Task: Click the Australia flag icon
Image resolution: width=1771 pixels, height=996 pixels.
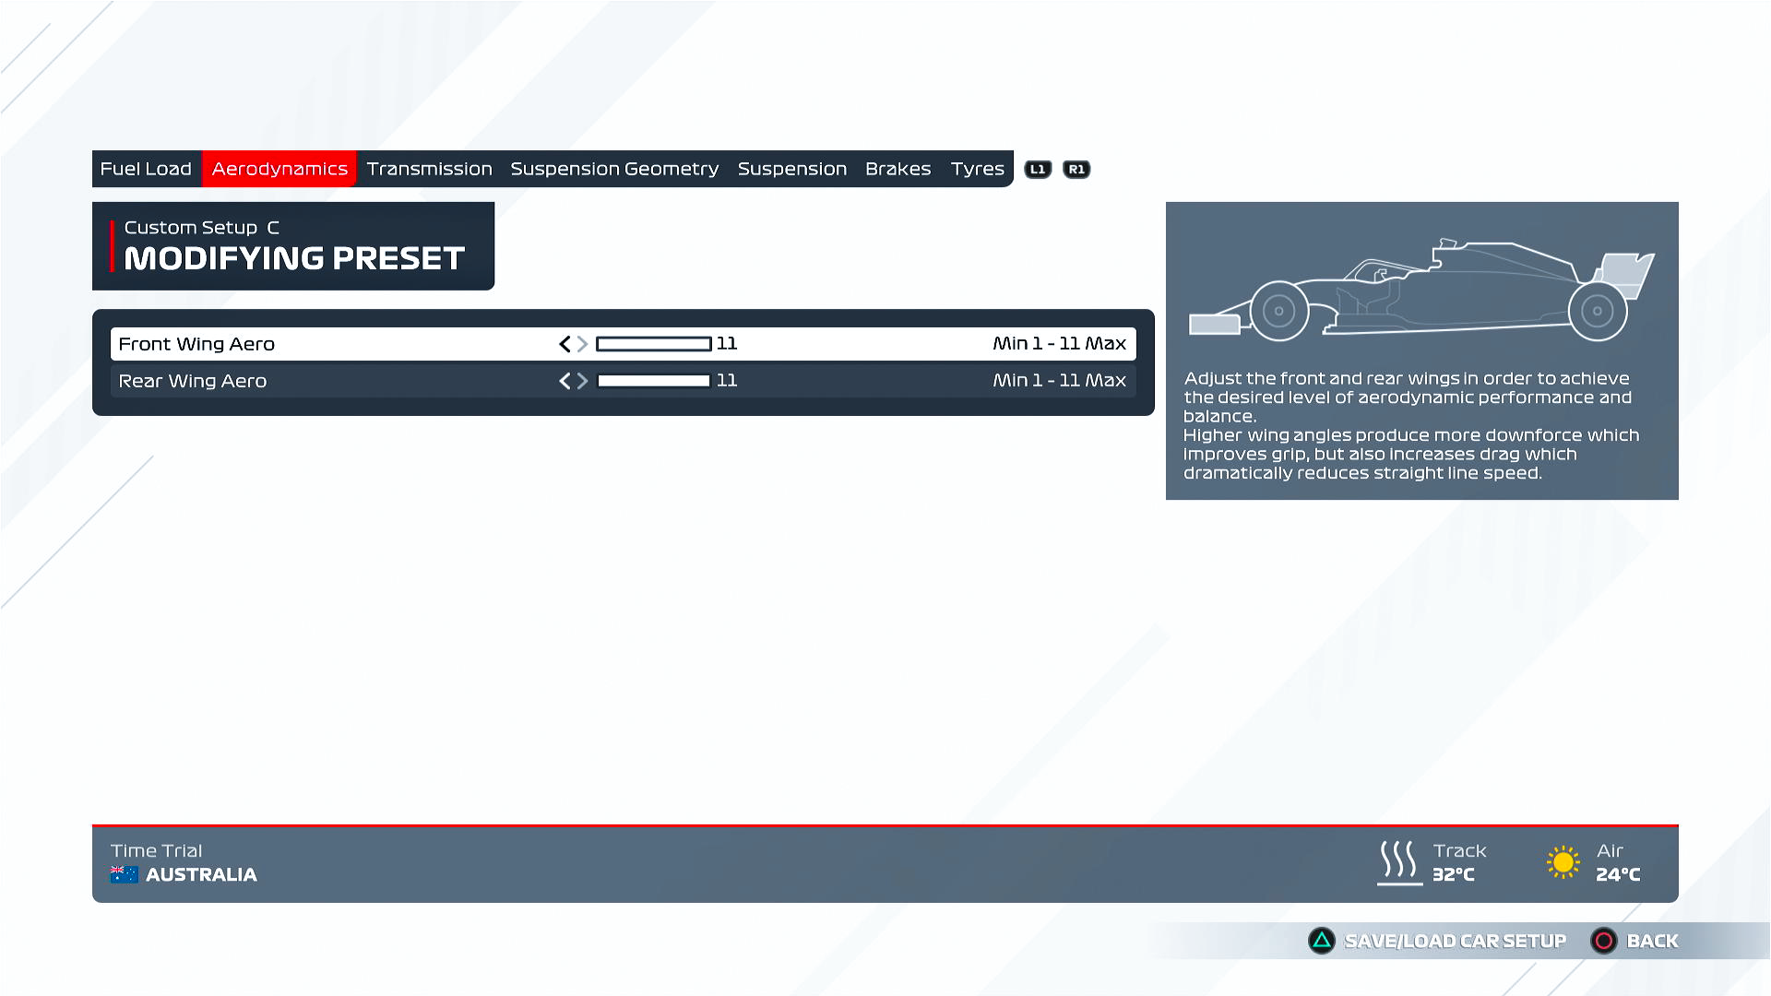Action: [x=124, y=874]
